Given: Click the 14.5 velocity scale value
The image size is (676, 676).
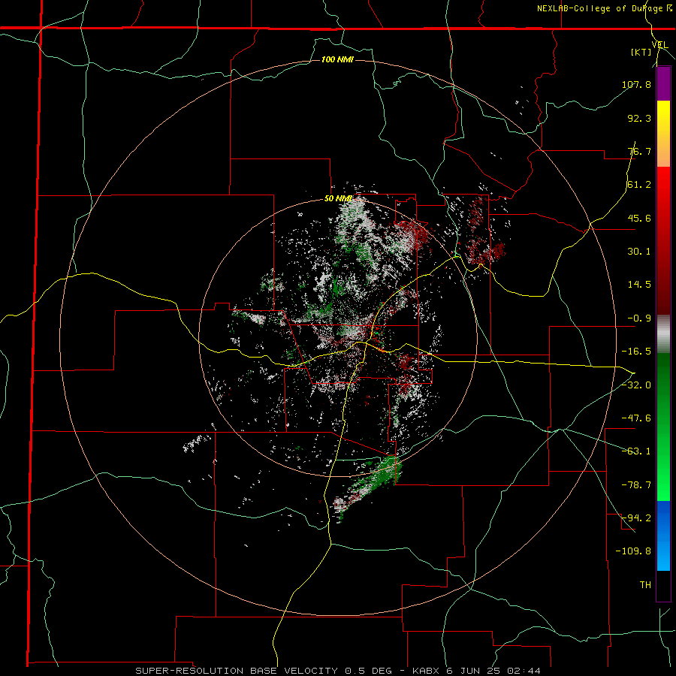Looking at the screenshot, I should pos(639,285).
